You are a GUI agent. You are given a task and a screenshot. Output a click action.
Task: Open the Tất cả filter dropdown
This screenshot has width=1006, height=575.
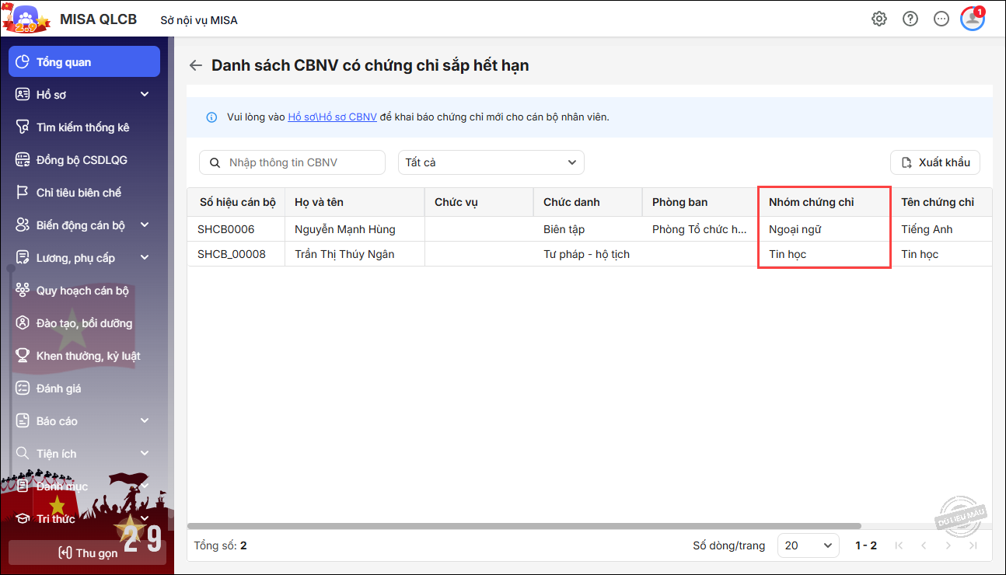point(491,162)
